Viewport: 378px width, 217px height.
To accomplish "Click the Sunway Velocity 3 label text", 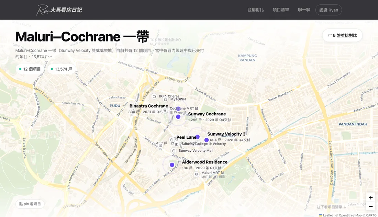I will click(x=226, y=134).
